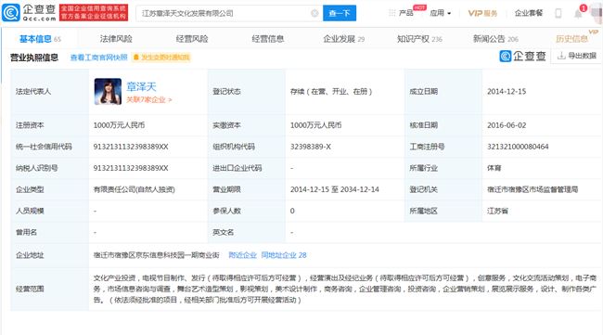Open 章泽天 legal representative name link
This screenshot has width=603, height=335.
(x=141, y=86)
